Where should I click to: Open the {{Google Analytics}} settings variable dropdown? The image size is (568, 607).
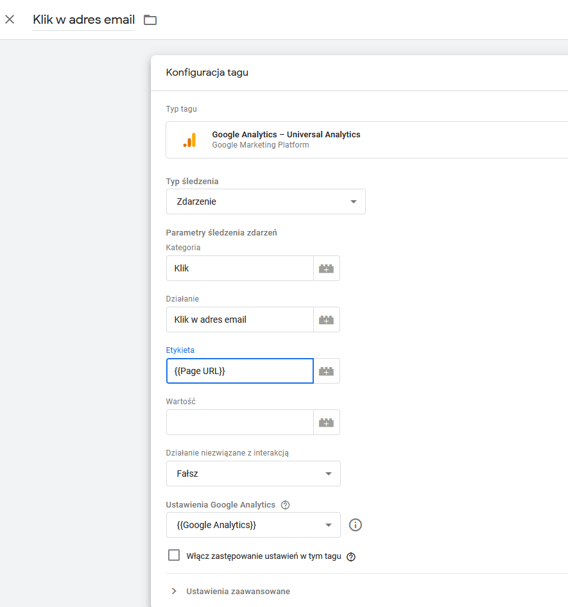point(253,525)
